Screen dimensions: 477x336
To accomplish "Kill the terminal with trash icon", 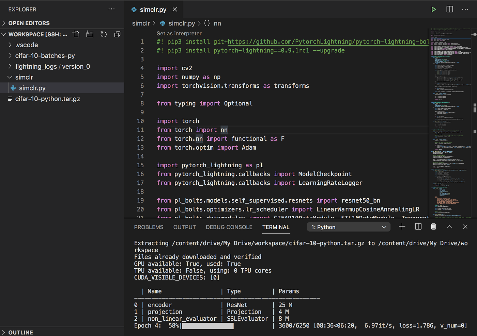I will point(433,226).
